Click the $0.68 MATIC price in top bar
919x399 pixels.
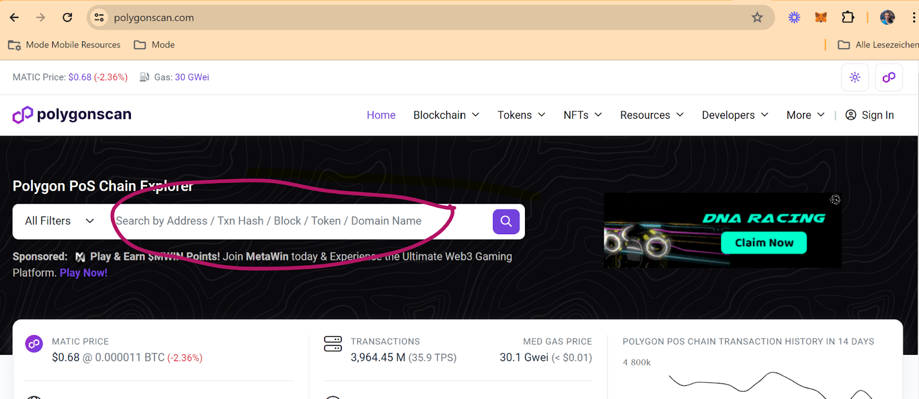click(80, 77)
